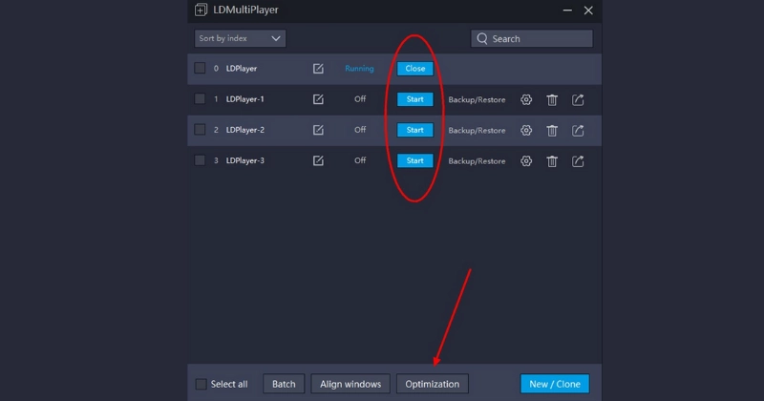Delete LDPlayer-2 using the trash icon

point(552,130)
